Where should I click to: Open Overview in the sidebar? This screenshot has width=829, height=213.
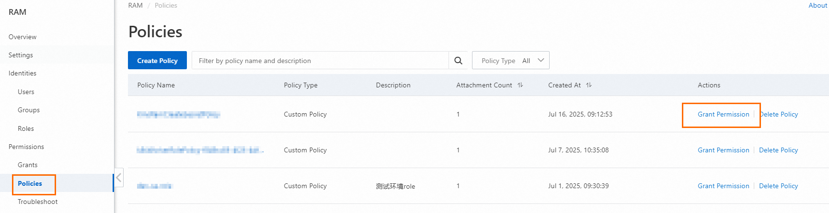pyautogui.click(x=23, y=37)
